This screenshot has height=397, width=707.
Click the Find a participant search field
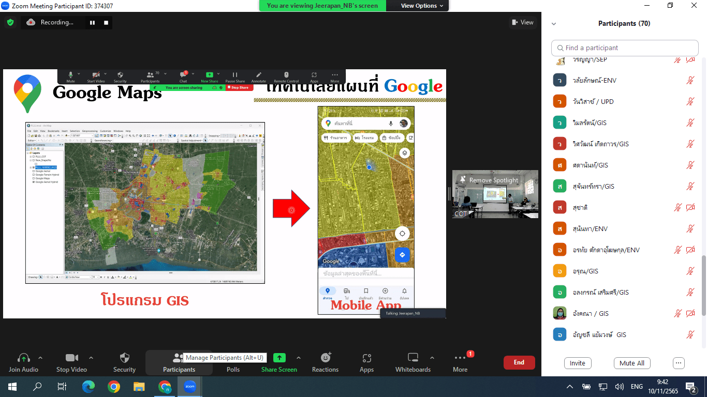(x=625, y=48)
